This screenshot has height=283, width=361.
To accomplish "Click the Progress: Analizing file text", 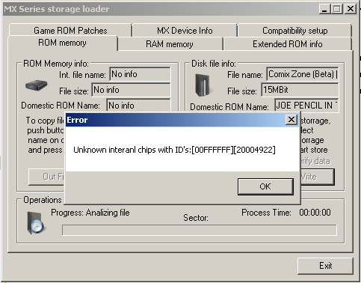I will [x=90, y=213].
